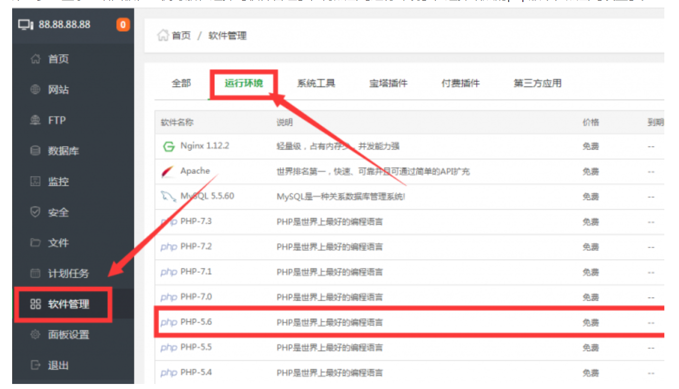Image resolution: width=679 pixels, height=389 pixels.
Task: Switch to the 运行环境 tab
Action: (244, 83)
